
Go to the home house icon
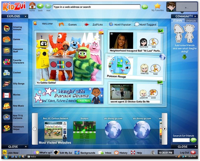[32, 6]
